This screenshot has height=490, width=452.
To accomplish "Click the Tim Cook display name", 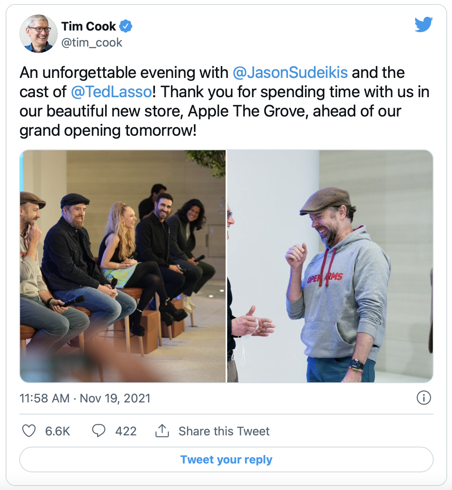I will coord(88,26).
